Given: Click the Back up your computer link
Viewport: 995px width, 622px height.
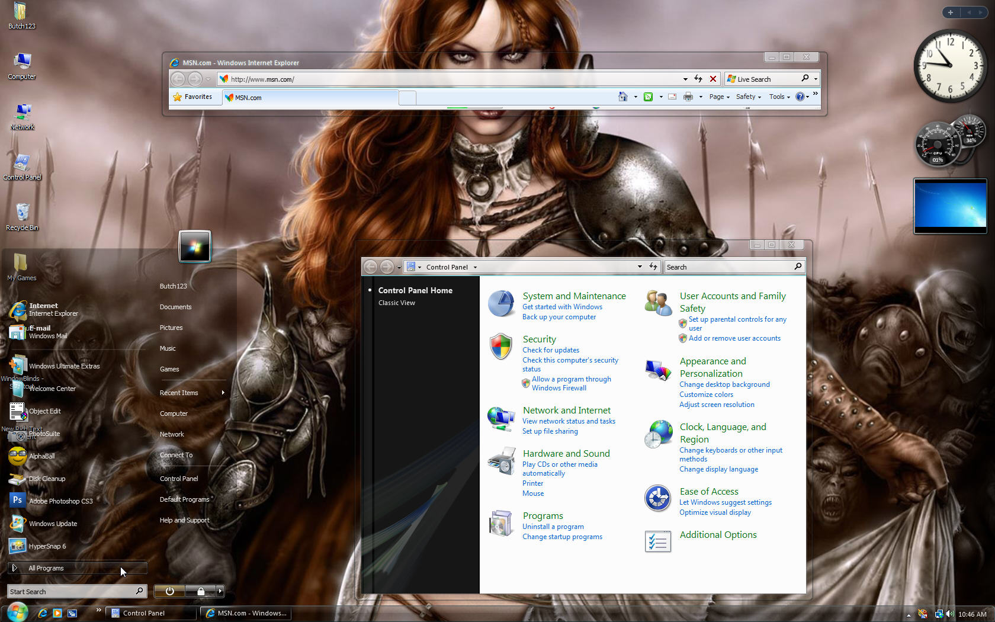Looking at the screenshot, I should click(559, 317).
